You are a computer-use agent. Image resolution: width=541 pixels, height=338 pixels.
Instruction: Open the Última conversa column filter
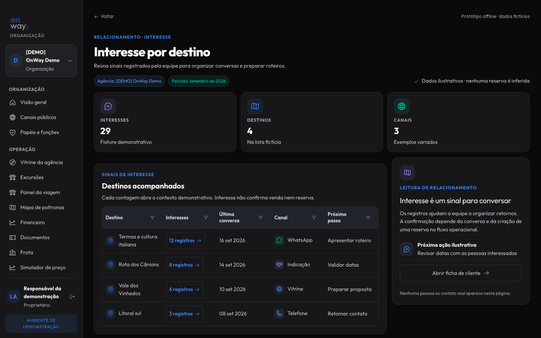(x=261, y=218)
